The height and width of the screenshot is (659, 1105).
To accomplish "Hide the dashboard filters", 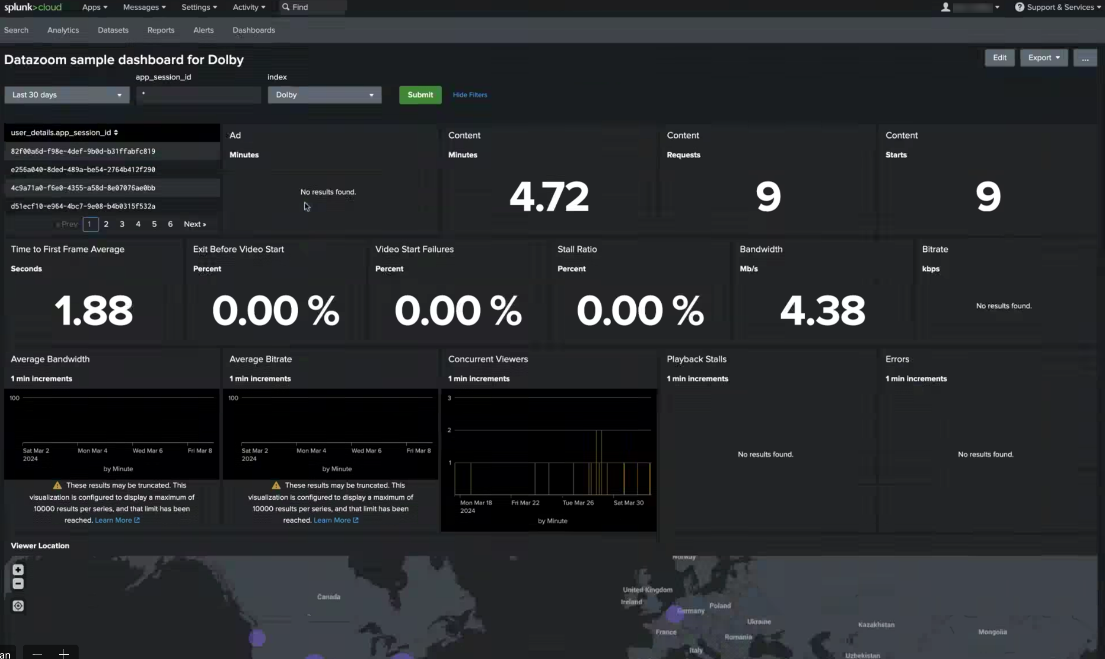I will (x=470, y=95).
